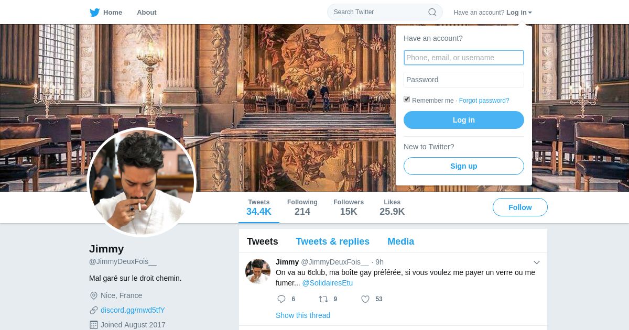The image size is (629, 330).
Task: Reply to Jimmy's tweet via speech bubble icon
Action: (x=281, y=299)
